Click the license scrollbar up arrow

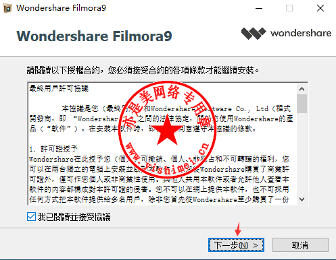302,89
